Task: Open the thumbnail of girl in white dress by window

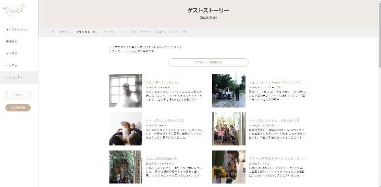Action: (126, 91)
